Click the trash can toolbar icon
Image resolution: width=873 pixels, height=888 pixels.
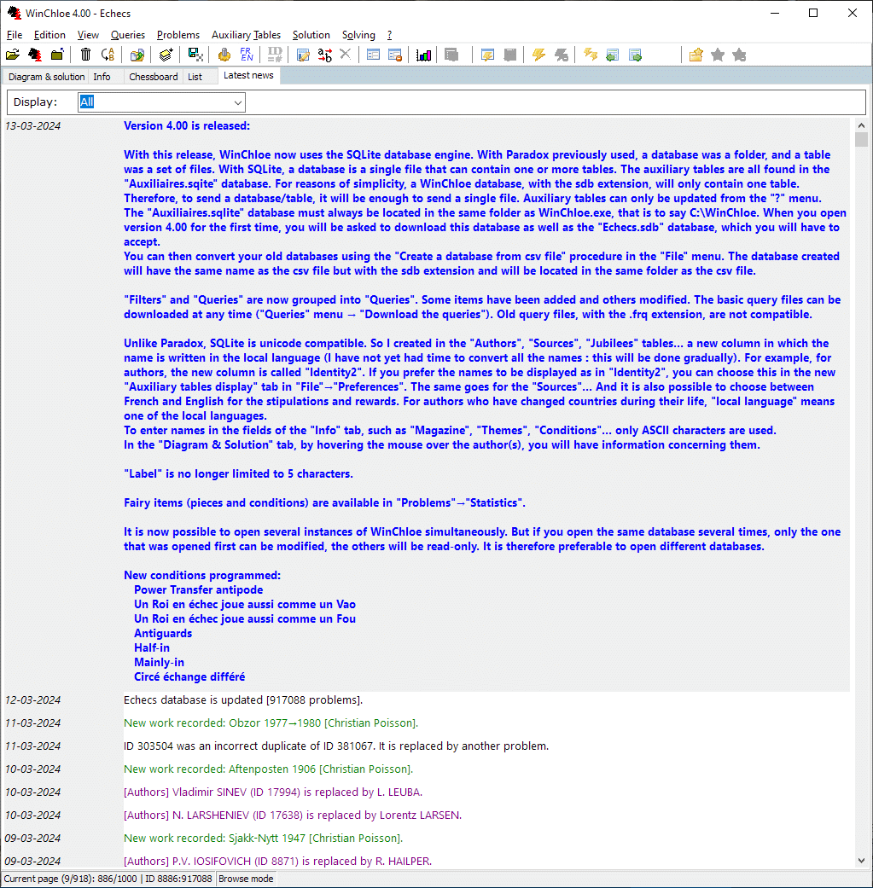click(x=85, y=55)
